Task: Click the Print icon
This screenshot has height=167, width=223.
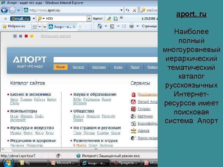Action: [132, 26]
